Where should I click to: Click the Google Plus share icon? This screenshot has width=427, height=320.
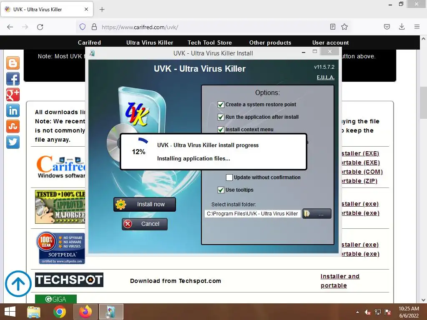13,95
